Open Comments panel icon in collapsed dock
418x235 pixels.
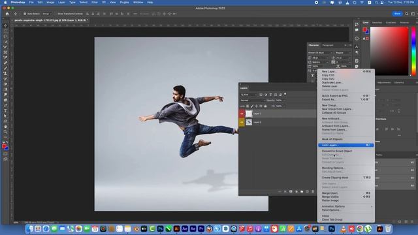(357, 30)
